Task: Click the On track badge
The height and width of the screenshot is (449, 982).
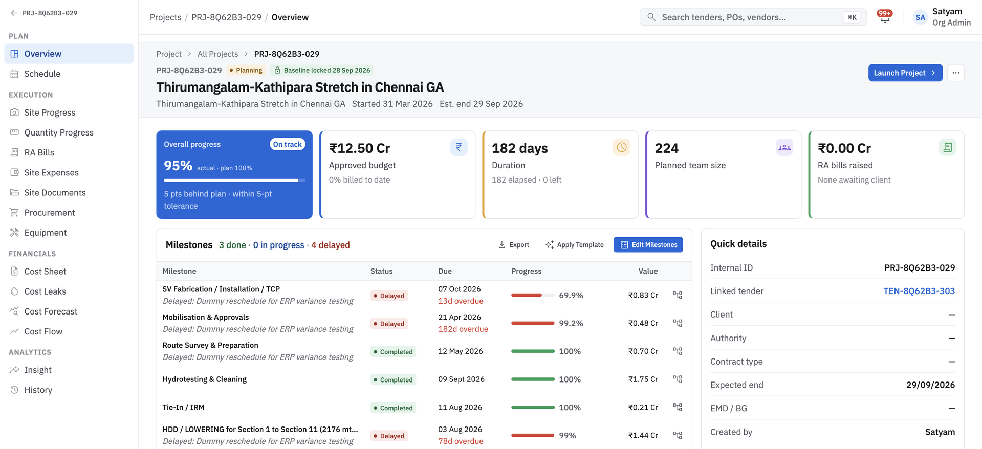Action: [287, 144]
